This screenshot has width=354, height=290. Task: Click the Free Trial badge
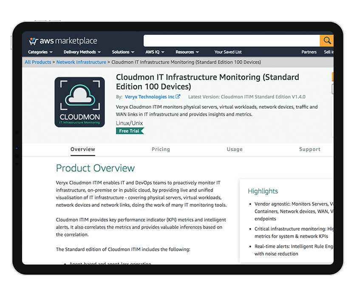tap(130, 131)
